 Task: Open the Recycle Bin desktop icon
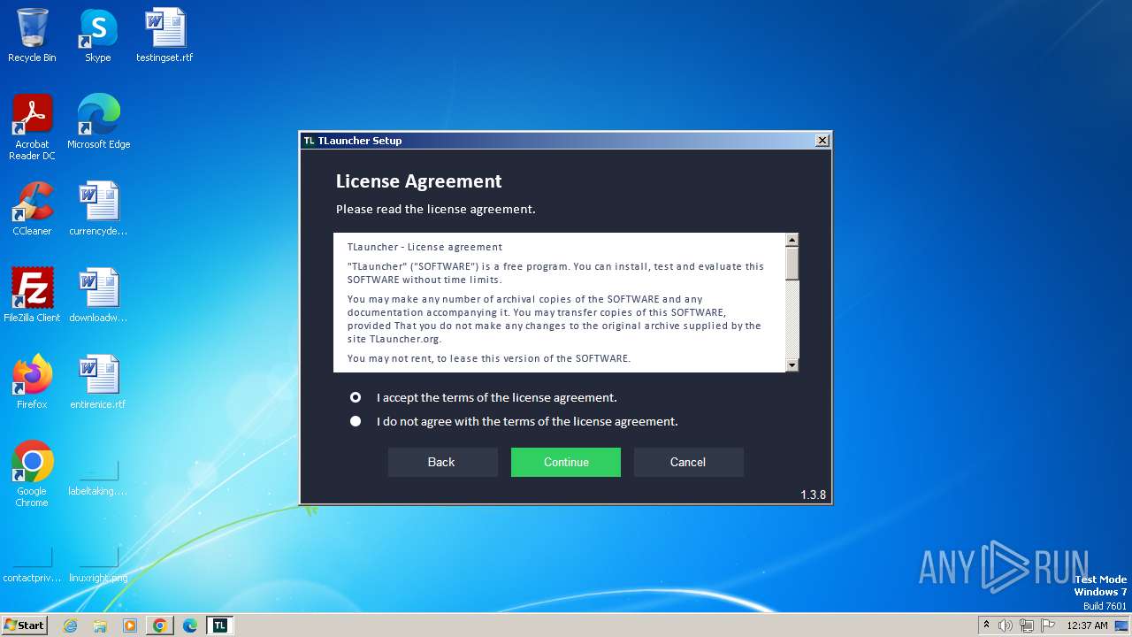pos(32,35)
